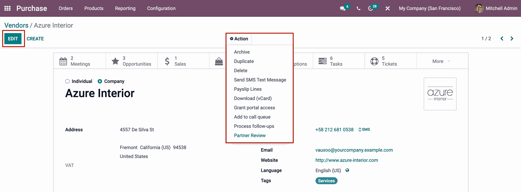
Task: Select the Individual radio option
Action: tap(67, 81)
